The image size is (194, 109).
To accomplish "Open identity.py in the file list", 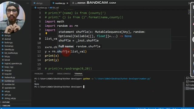I will point(9,50).
